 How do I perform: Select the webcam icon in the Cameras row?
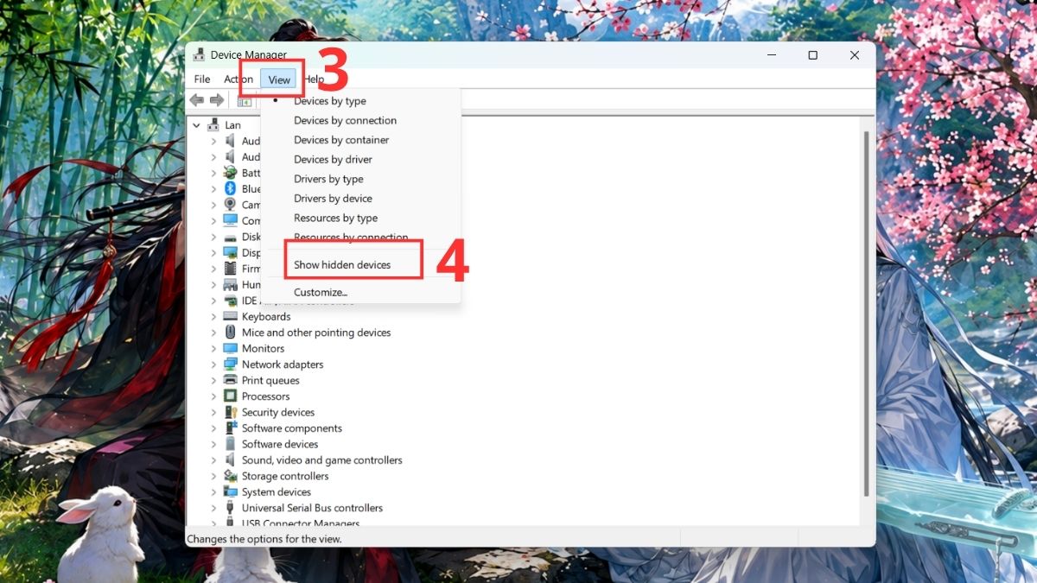coord(231,205)
